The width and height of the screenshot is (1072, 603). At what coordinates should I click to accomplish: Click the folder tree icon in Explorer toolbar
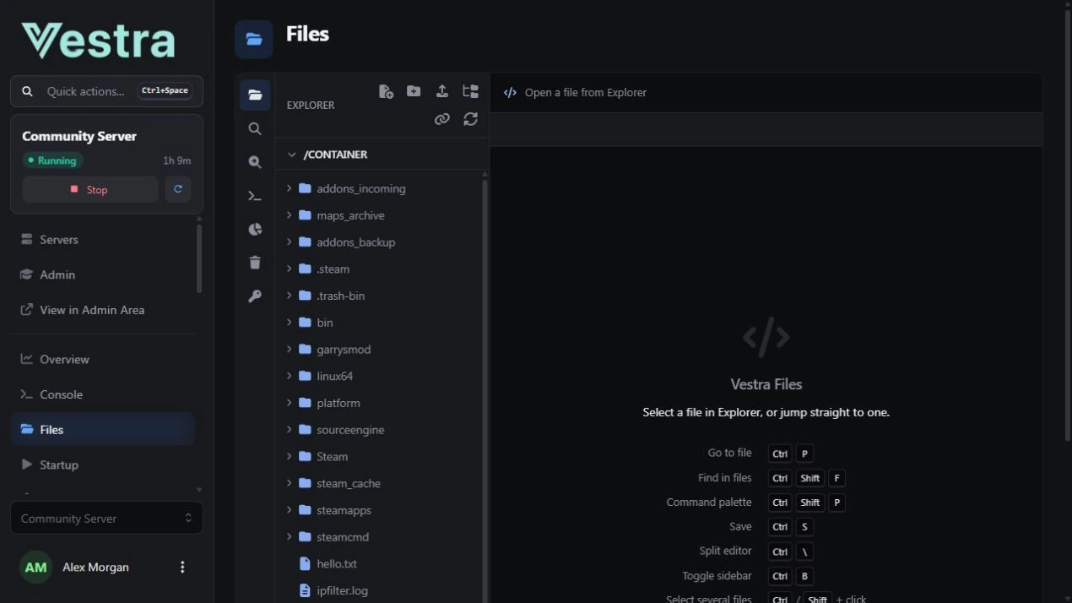click(x=470, y=91)
